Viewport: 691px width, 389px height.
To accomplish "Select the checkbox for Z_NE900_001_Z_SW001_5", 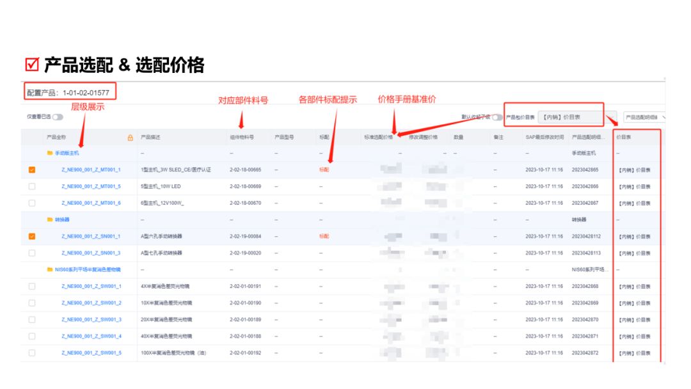I will [x=32, y=353].
